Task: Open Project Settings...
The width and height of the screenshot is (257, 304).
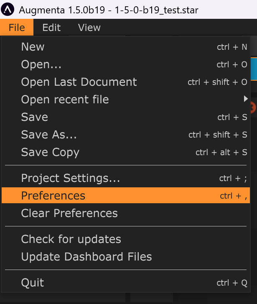Action: pyautogui.click(x=70, y=179)
